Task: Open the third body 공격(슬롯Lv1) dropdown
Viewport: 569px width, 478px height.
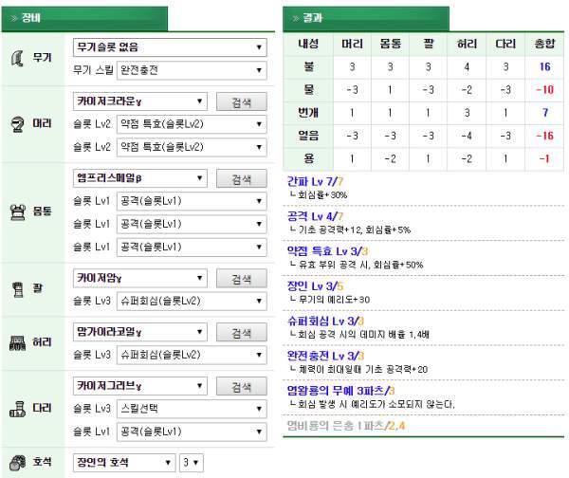Action: [192, 248]
